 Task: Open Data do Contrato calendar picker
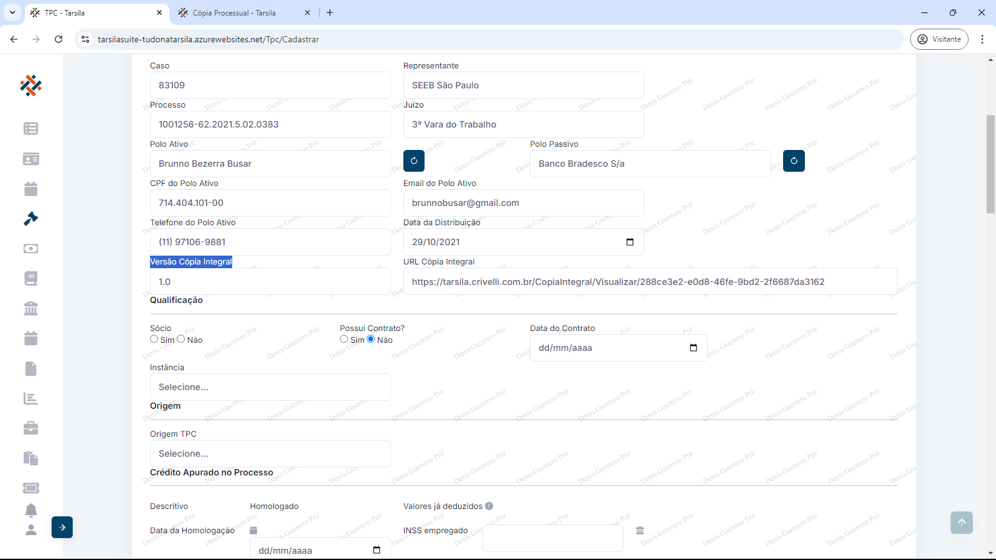[693, 348]
